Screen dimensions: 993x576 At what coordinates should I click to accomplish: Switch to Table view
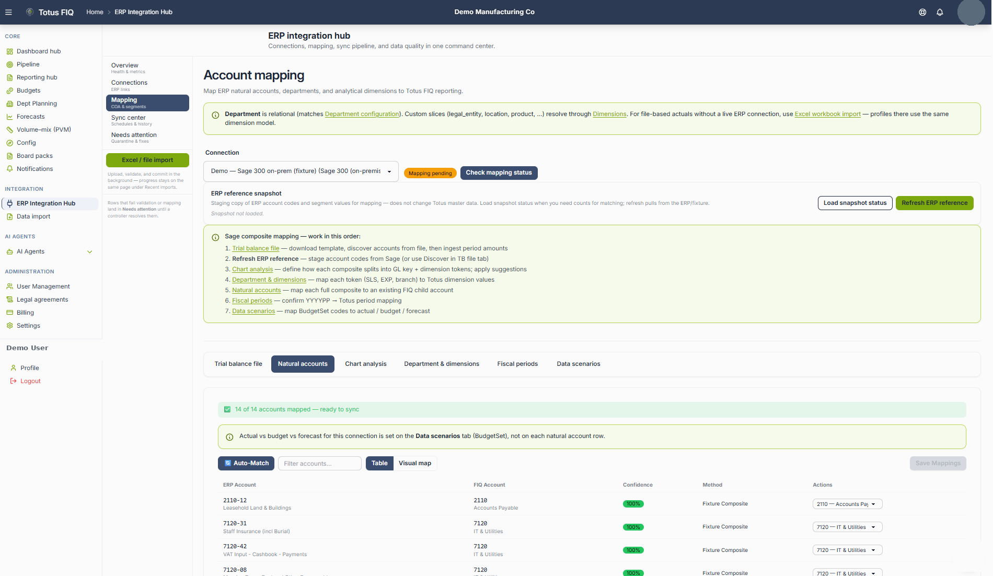(x=379, y=463)
